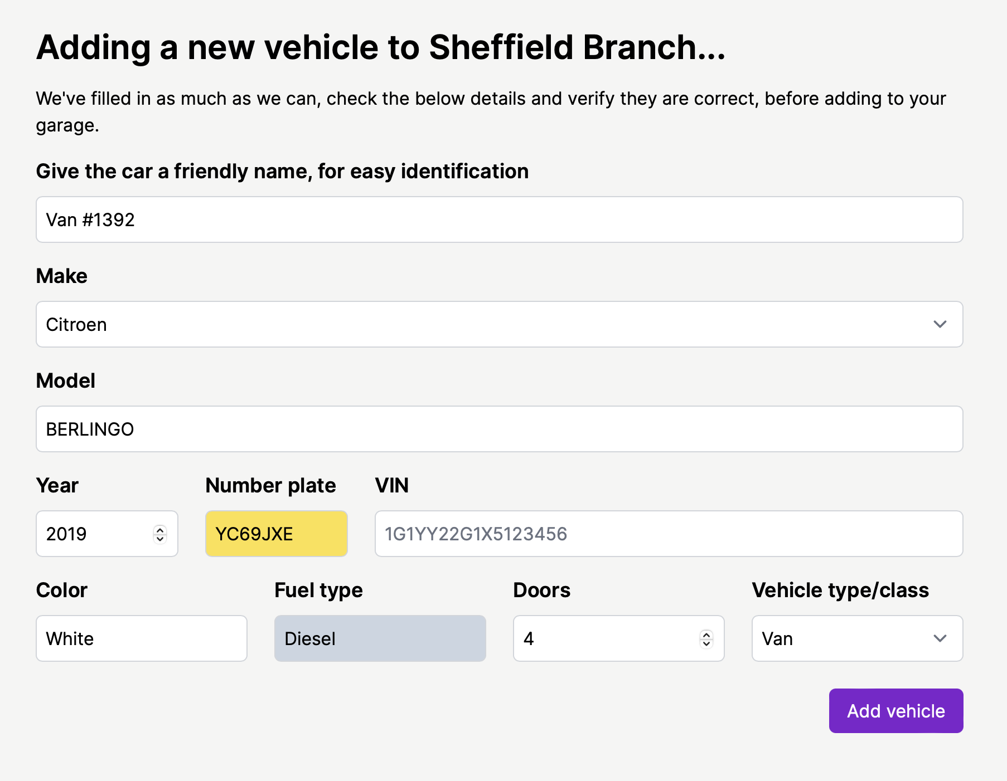Open the Van vehicle type dropdown

[x=836, y=638]
